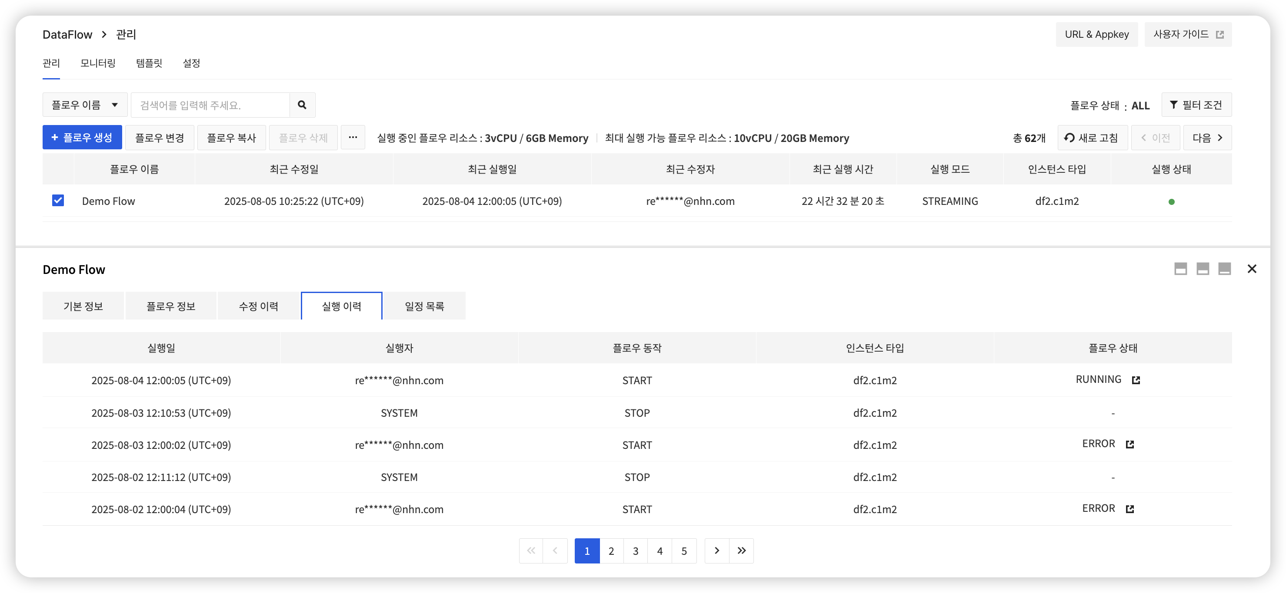Close the Demo Flow detail panel

click(1252, 269)
